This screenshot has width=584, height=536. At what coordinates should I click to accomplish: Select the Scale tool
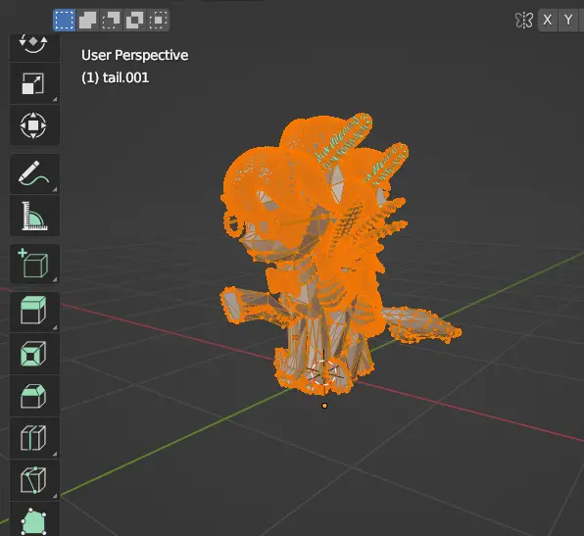point(34,83)
